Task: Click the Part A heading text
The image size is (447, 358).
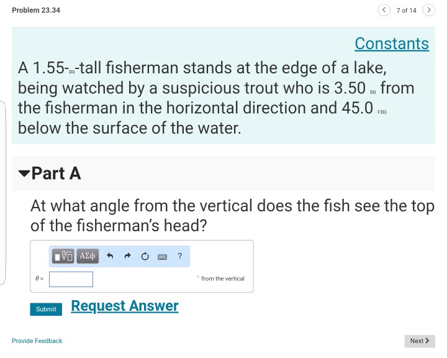Action: click(56, 173)
